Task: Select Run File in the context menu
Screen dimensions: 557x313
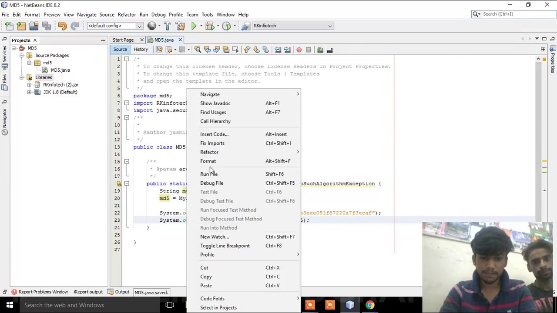Action: 244,174
